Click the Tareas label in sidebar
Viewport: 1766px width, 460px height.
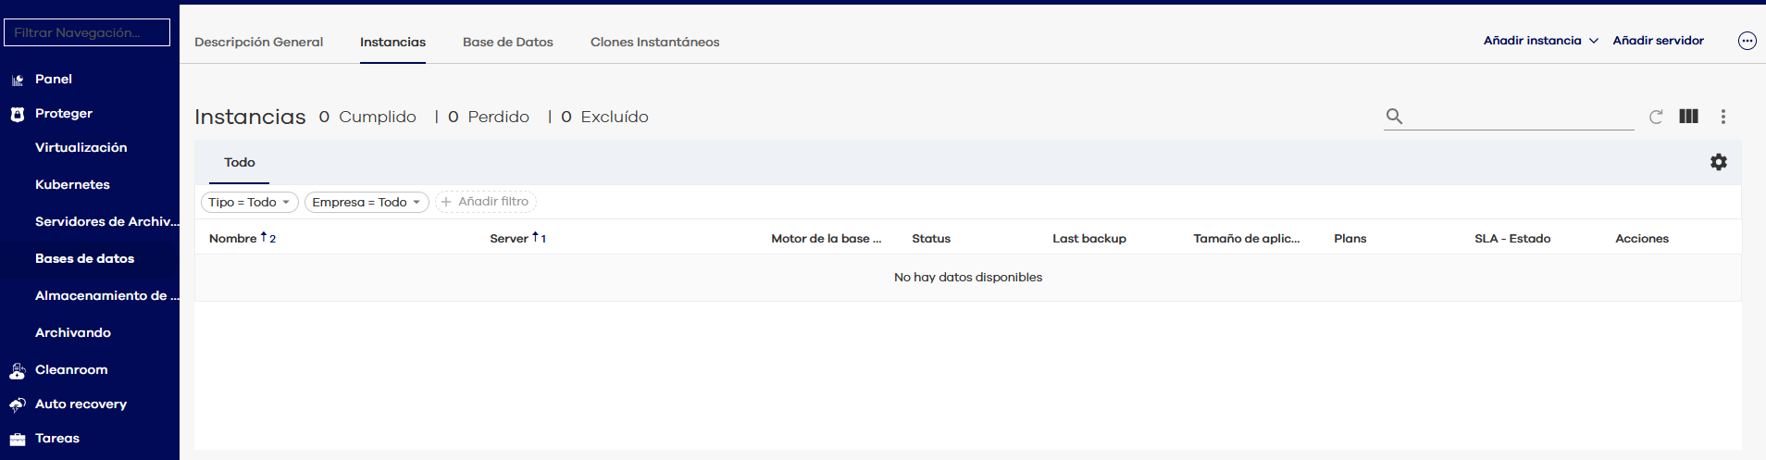point(57,439)
